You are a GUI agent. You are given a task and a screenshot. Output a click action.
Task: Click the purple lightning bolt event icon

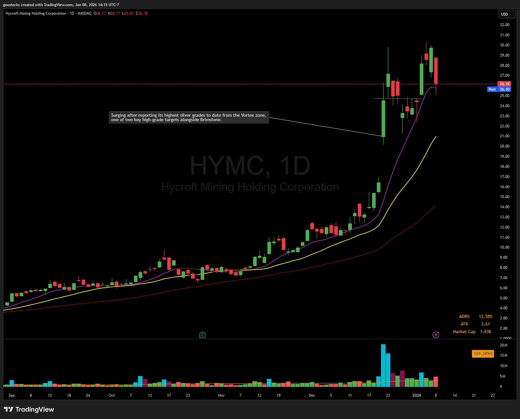point(436,334)
